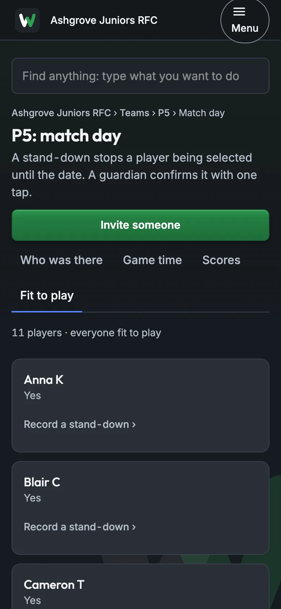Switch to the Who was there tab

pyautogui.click(x=62, y=260)
